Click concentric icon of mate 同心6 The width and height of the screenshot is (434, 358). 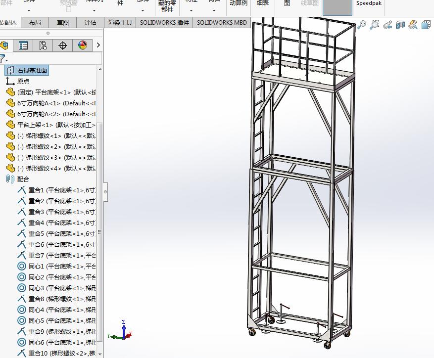tap(22, 342)
